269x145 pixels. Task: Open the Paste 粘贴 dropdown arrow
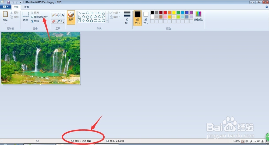pyautogui.click(x=5, y=23)
